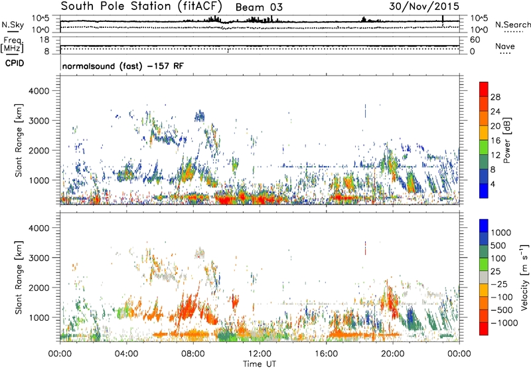This screenshot has width=531, height=368.
Task: Click "4" on the power colorbar
Action: [493, 185]
